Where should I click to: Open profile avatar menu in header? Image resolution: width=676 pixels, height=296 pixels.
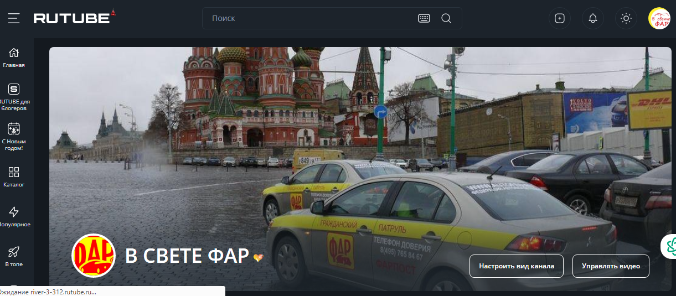tap(659, 18)
